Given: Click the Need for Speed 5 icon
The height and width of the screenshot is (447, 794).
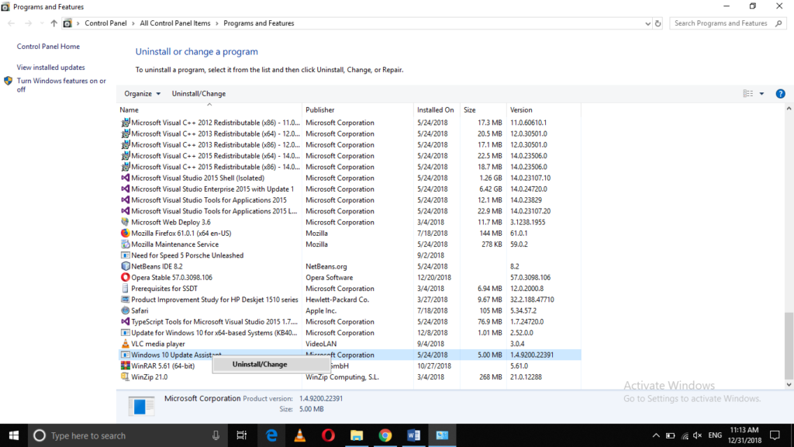Looking at the screenshot, I should [125, 255].
